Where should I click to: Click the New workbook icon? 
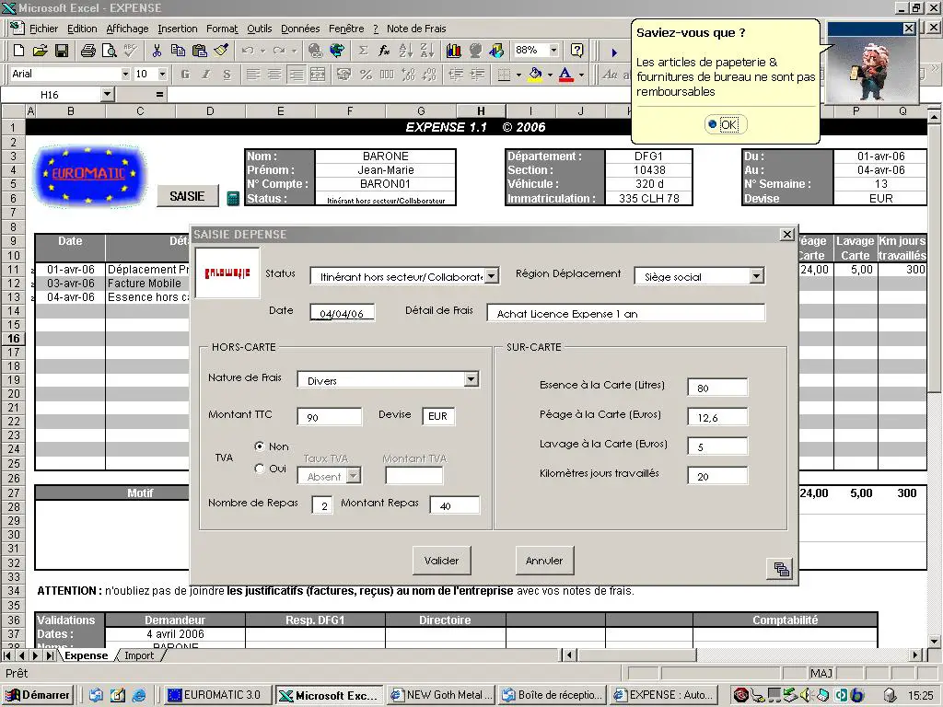point(18,52)
